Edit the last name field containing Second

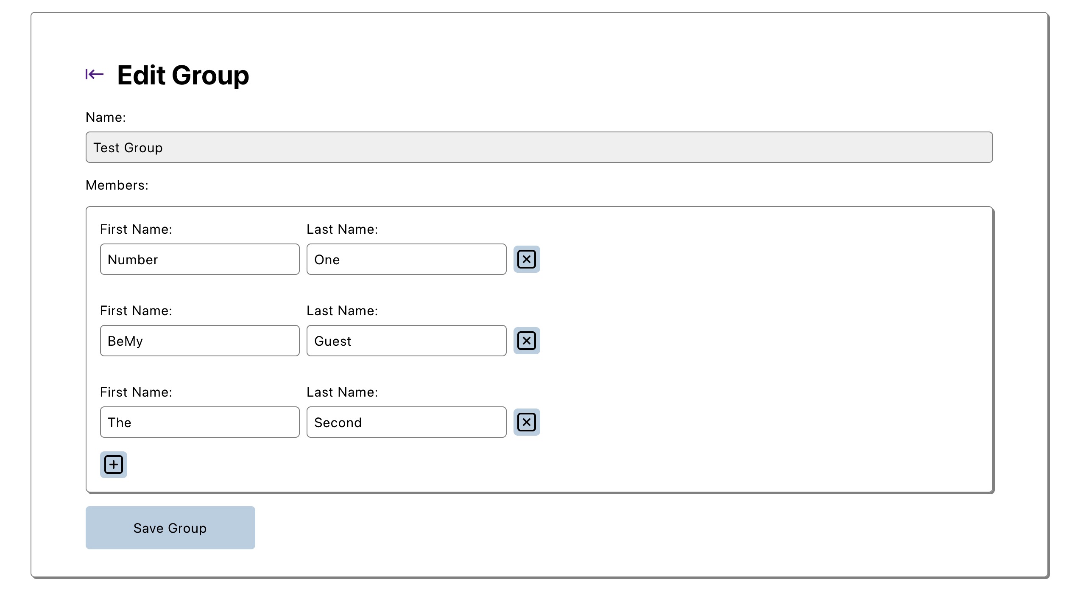[x=406, y=422]
